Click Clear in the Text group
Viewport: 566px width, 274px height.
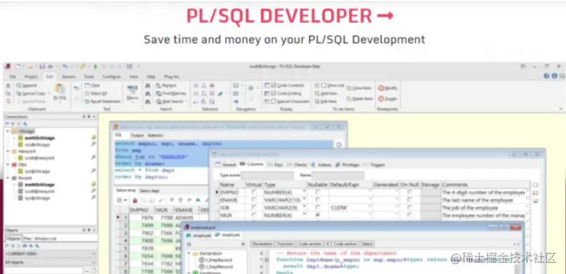pos(92,86)
